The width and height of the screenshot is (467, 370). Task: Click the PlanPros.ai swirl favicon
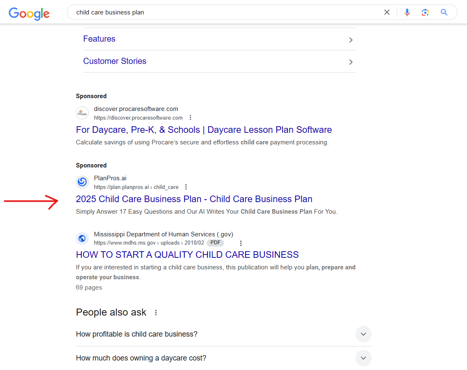pos(82,182)
